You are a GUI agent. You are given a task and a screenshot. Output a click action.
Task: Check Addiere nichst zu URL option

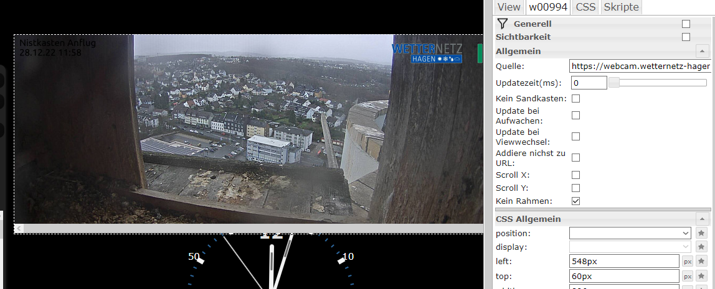[576, 157]
